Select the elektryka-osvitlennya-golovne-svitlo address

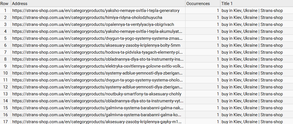coord(98,66)
